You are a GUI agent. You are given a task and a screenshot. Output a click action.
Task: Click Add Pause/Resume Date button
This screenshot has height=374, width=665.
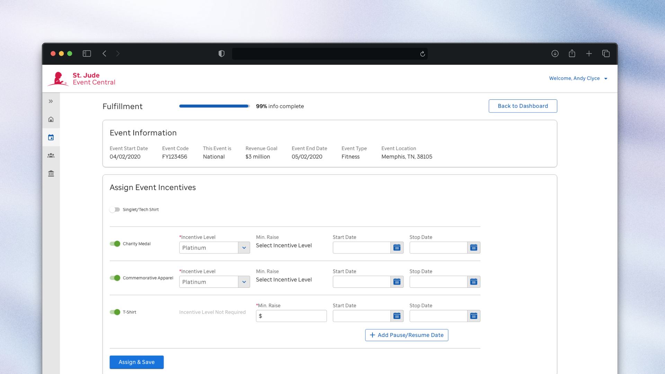pos(406,335)
